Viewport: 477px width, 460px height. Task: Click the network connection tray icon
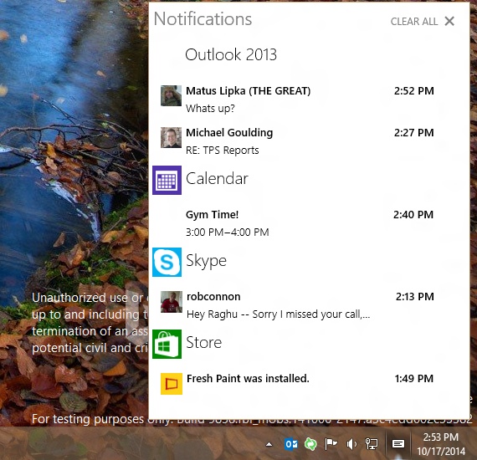click(x=372, y=444)
